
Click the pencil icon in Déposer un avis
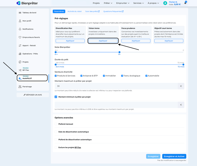(25, 95)
